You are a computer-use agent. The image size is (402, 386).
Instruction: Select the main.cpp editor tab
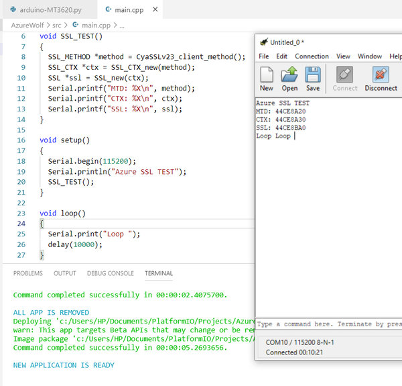click(x=129, y=10)
